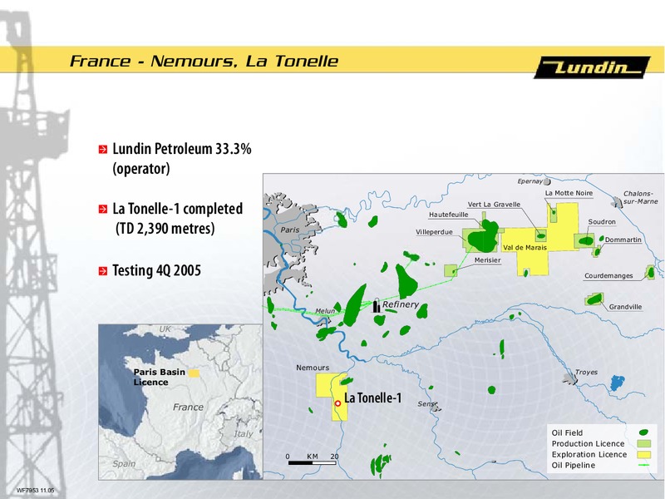
Task: Click the 'Grandville' field label
Action: pyautogui.click(x=626, y=307)
